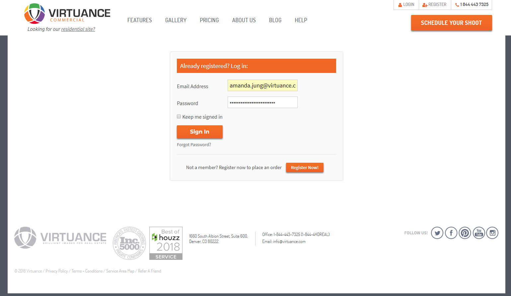Open the Privacy Policy footer link
Viewport: 511px width, 296px height.
click(x=57, y=271)
